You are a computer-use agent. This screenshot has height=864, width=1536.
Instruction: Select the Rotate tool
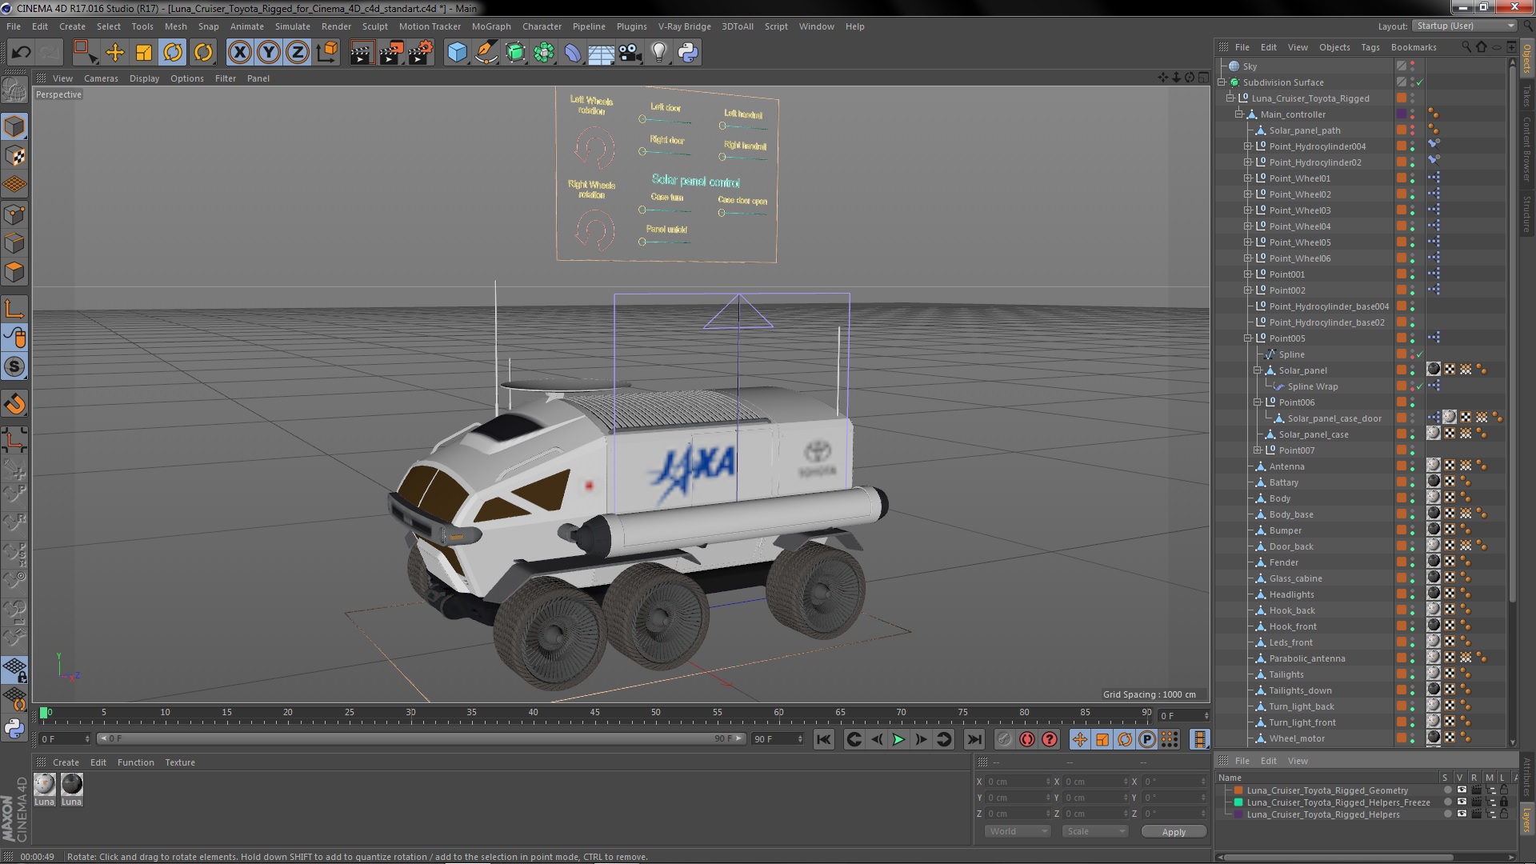click(173, 53)
